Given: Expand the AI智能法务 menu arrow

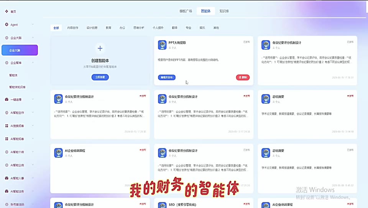Looking at the screenshot, I should coord(33,191).
